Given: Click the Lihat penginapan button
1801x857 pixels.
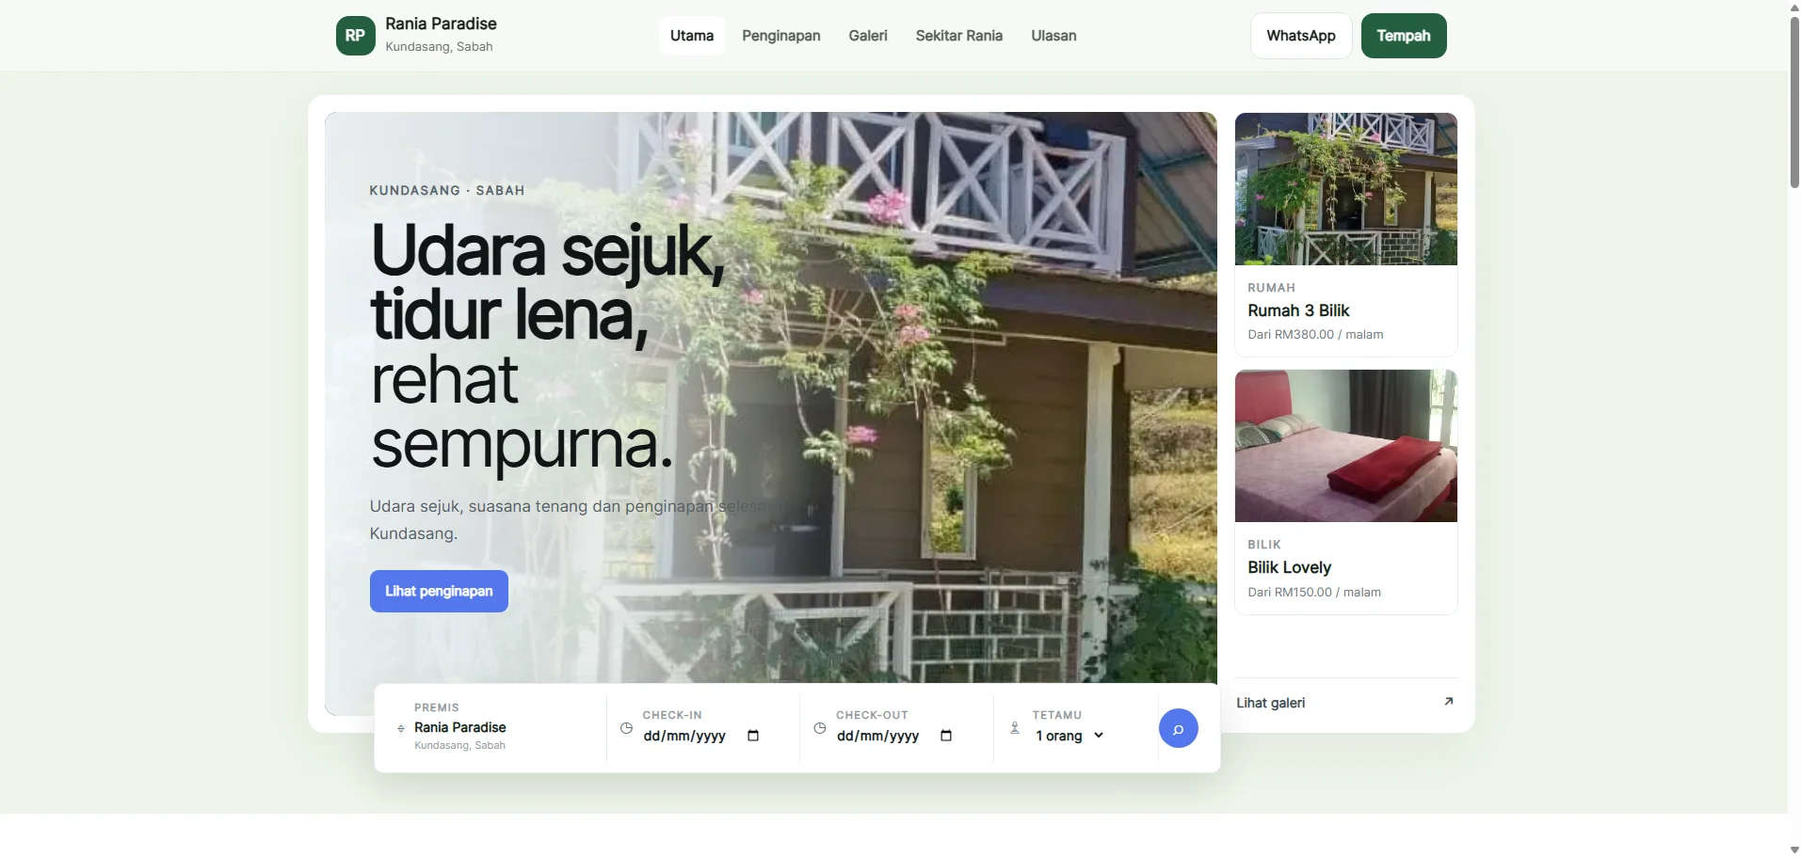Looking at the screenshot, I should [x=439, y=591].
